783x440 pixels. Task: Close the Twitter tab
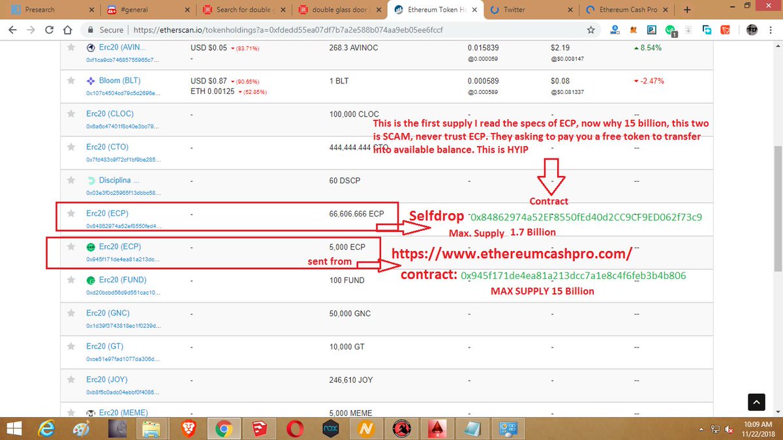point(571,10)
